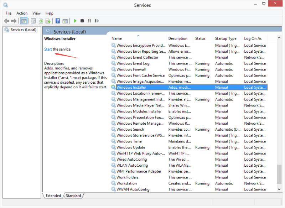Select the Windows Location Framew... row

(x=189, y=93)
